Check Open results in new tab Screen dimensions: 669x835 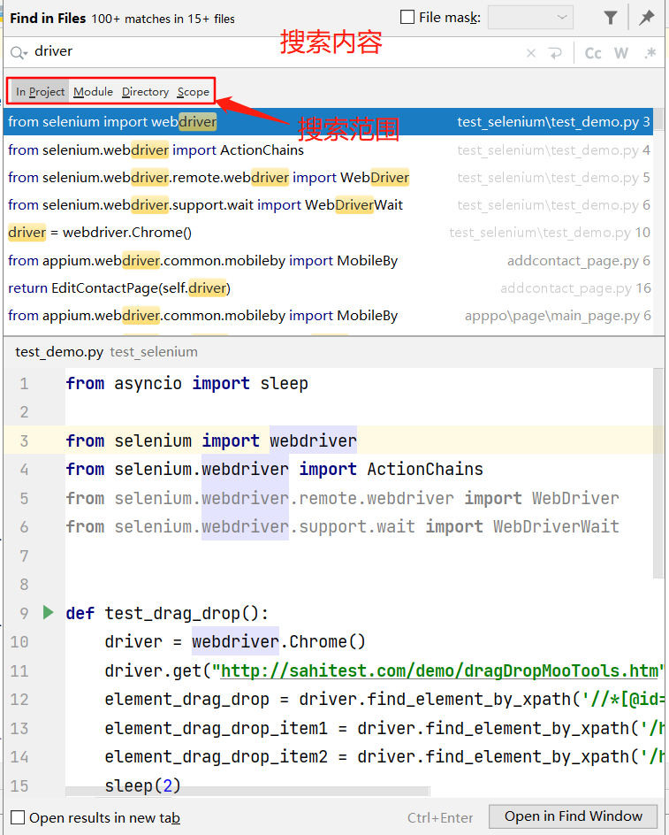coord(18,817)
